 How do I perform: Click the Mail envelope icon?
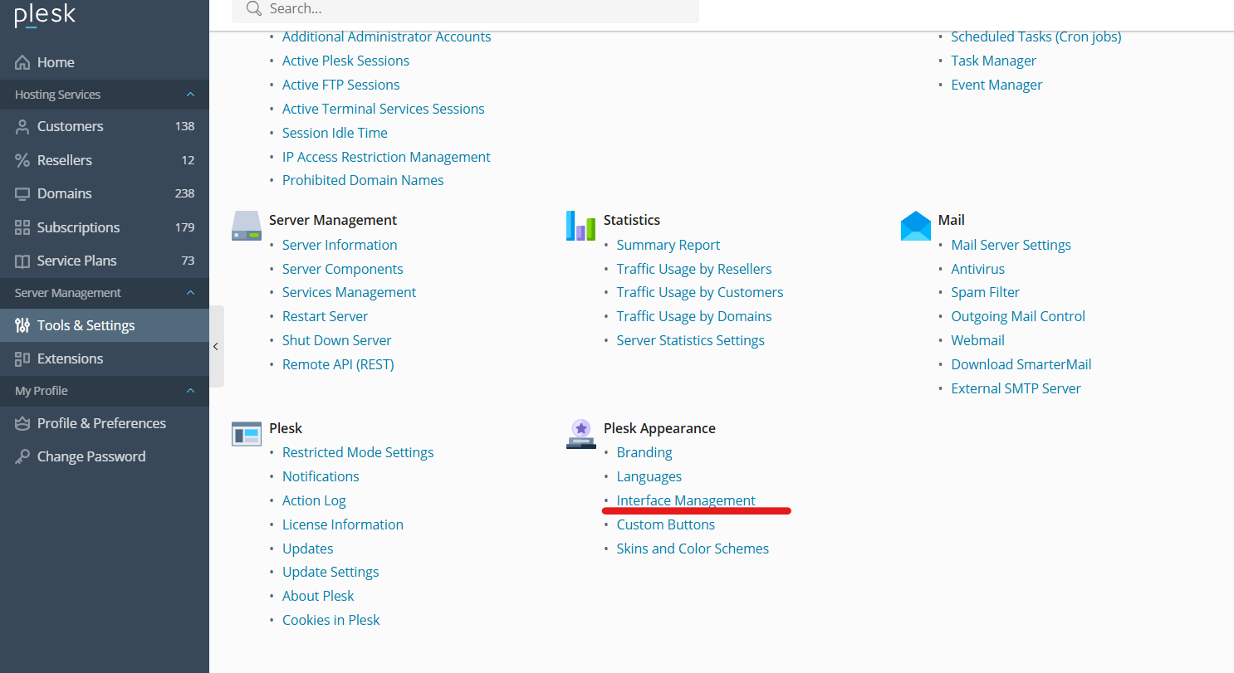coord(916,226)
